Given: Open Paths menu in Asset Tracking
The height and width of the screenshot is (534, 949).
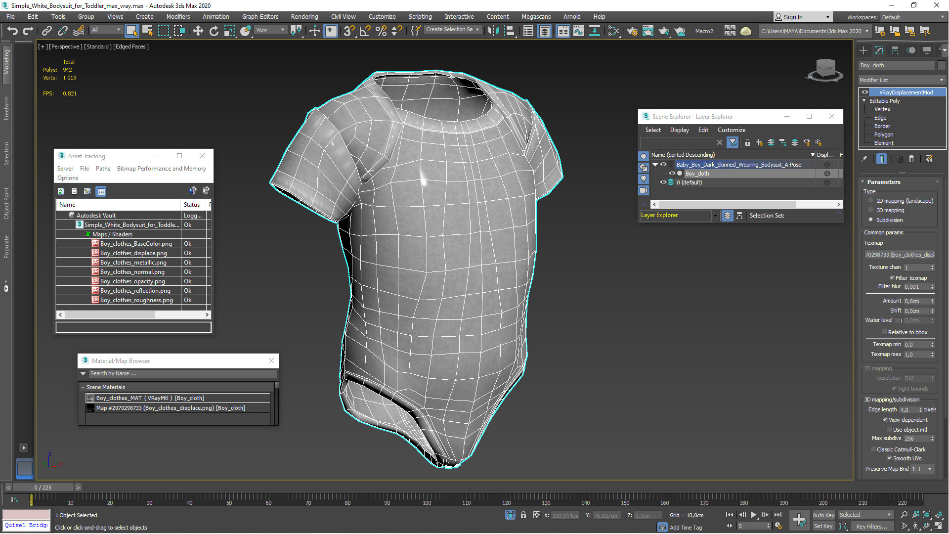Looking at the screenshot, I should pyautogui.click(x=103, y=169).
